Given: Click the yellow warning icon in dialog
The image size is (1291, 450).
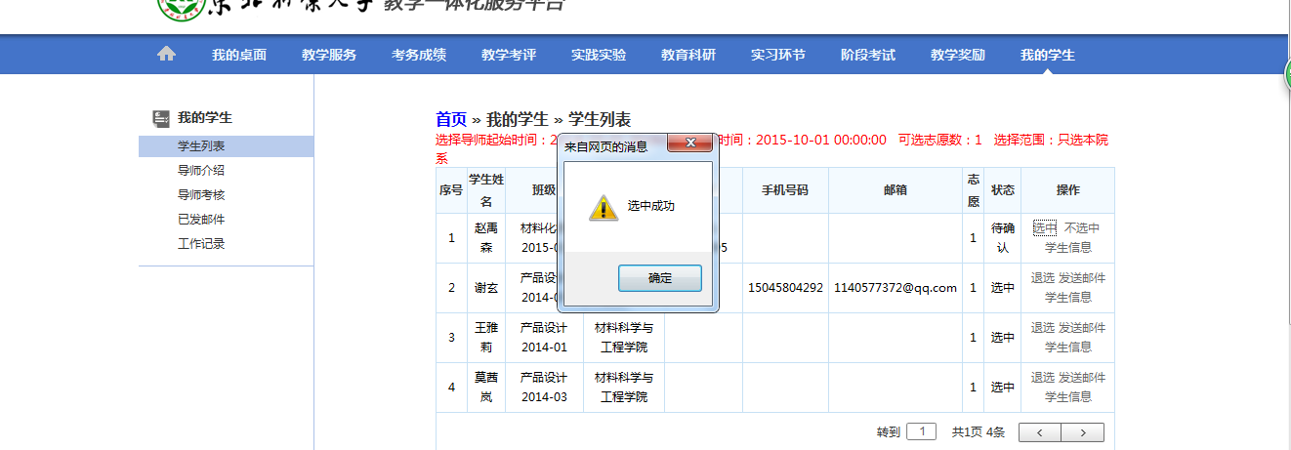Looking at the screenshot, I should [x=603, y=207].
